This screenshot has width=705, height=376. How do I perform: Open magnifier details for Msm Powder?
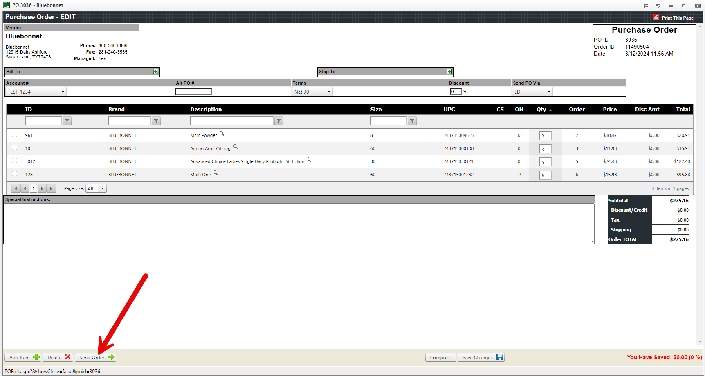pos(222,134)
